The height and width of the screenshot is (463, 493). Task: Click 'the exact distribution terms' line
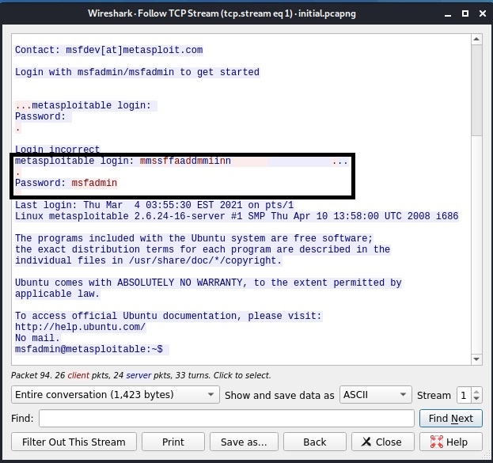[x=203, y=249]
